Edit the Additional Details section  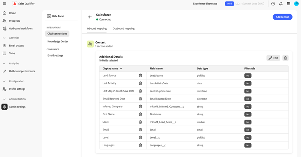pyautogui.click(x=273, y=58)
